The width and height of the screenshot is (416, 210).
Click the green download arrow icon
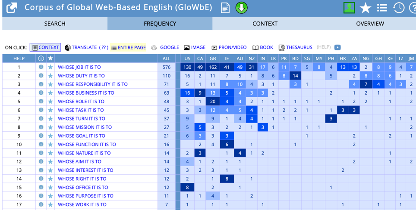(241, 8)
